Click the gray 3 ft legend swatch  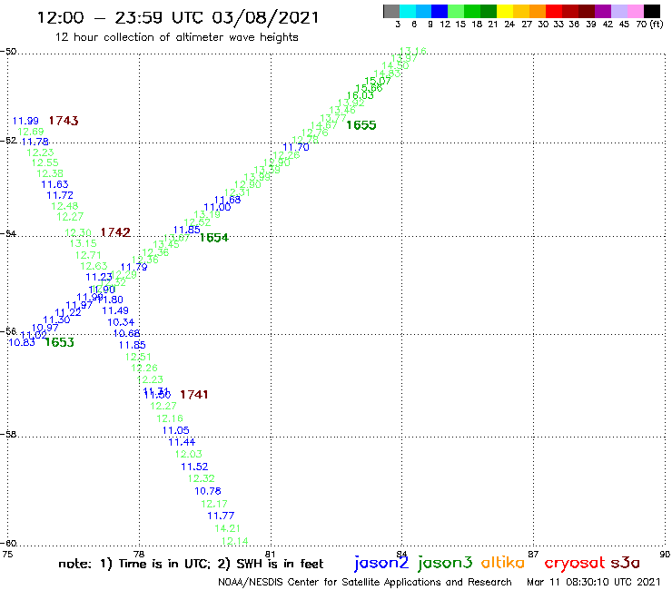[391, 11]
